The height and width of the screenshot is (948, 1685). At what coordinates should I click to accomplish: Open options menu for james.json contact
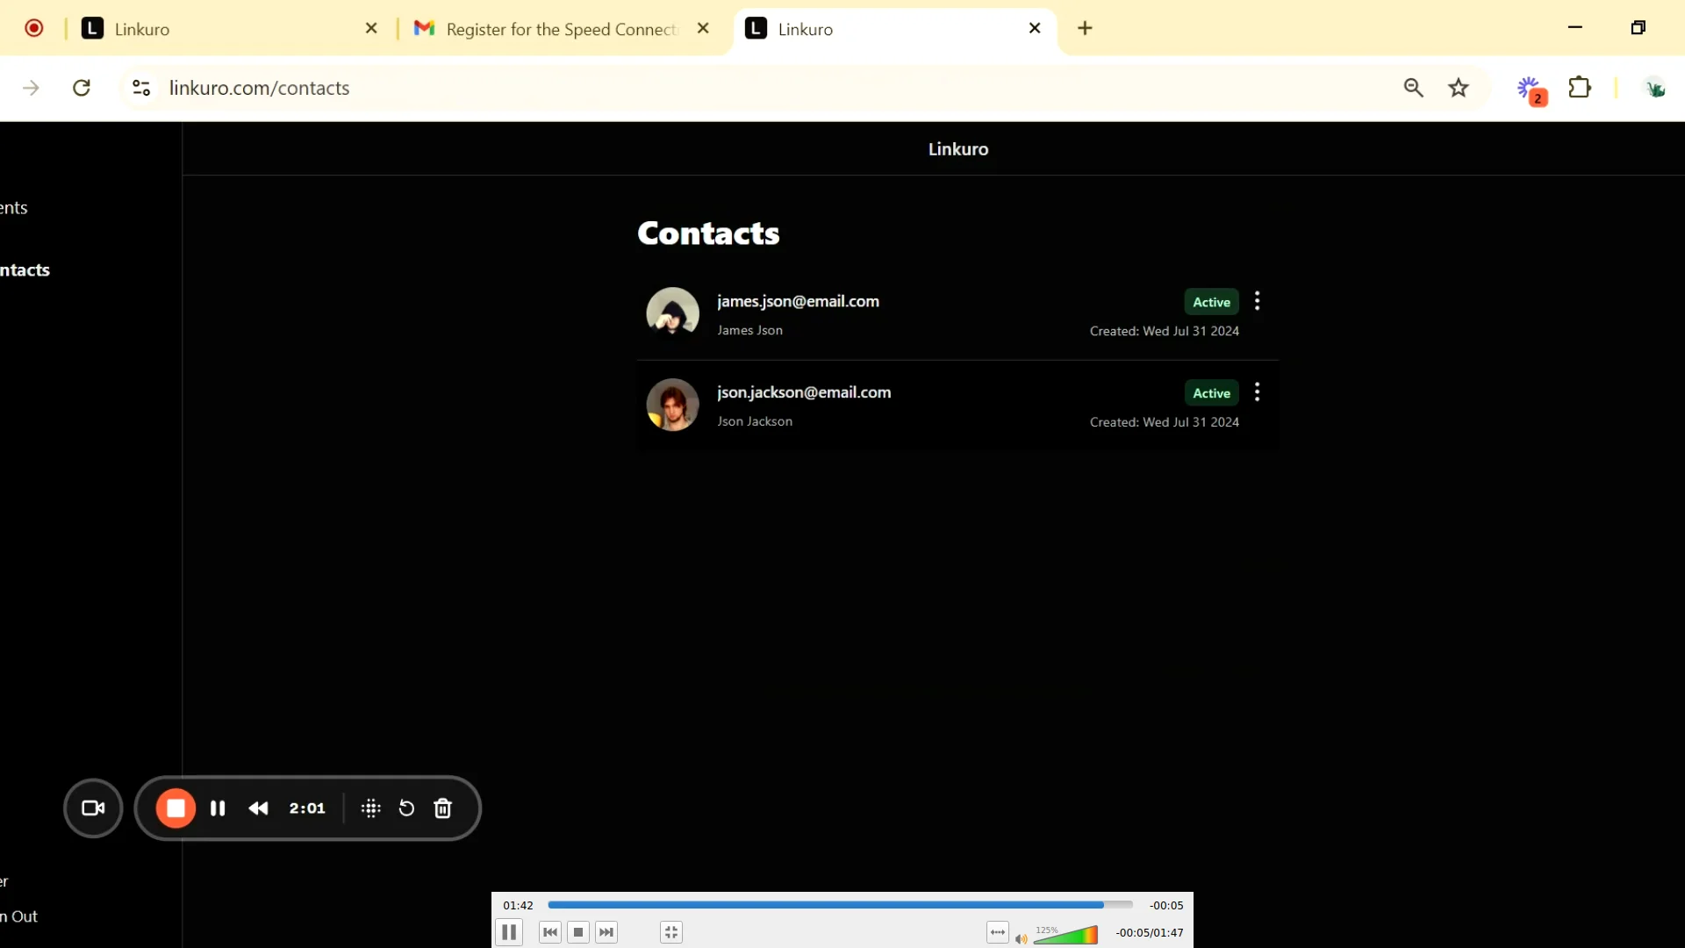point(1258,301)
